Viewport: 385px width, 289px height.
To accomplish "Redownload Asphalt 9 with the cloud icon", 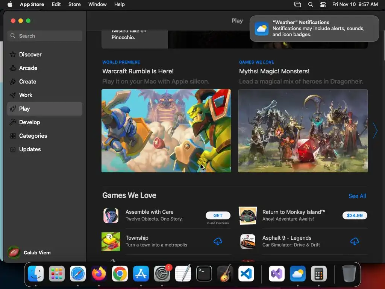I will point(355,242).
